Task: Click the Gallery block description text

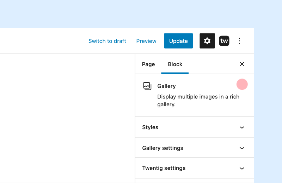Action: pyautogui.click(x=198, y=101)
